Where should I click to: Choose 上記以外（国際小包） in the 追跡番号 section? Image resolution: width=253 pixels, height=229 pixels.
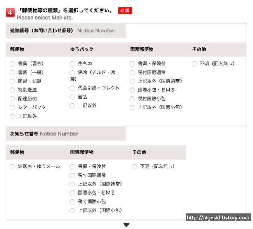coord(132,107)
